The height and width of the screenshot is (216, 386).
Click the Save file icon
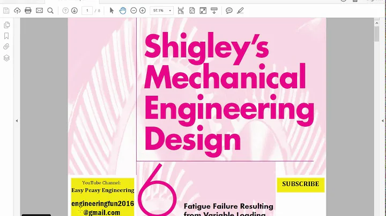[x=6, y=11]
